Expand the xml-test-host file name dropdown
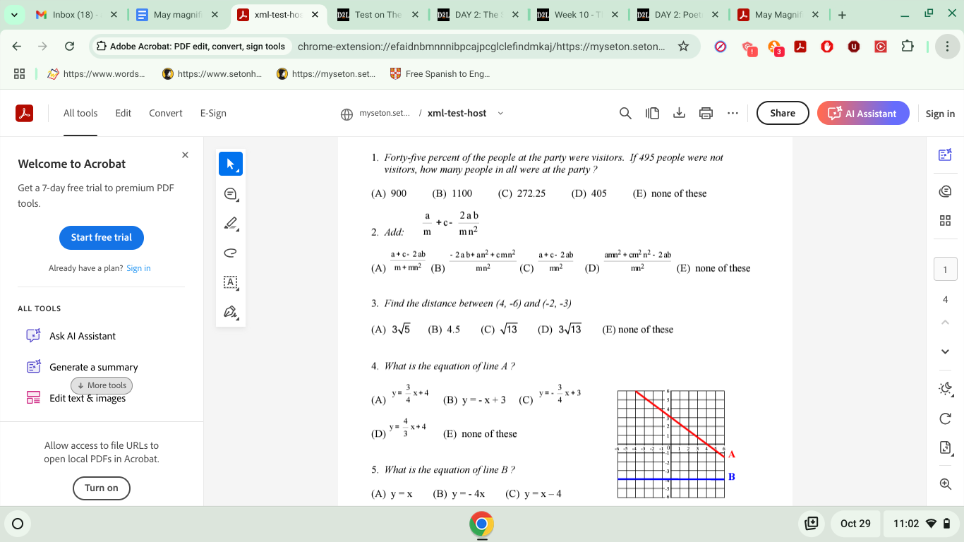The width and height of the screenshot is (964, 542). [x=500, y=114]
